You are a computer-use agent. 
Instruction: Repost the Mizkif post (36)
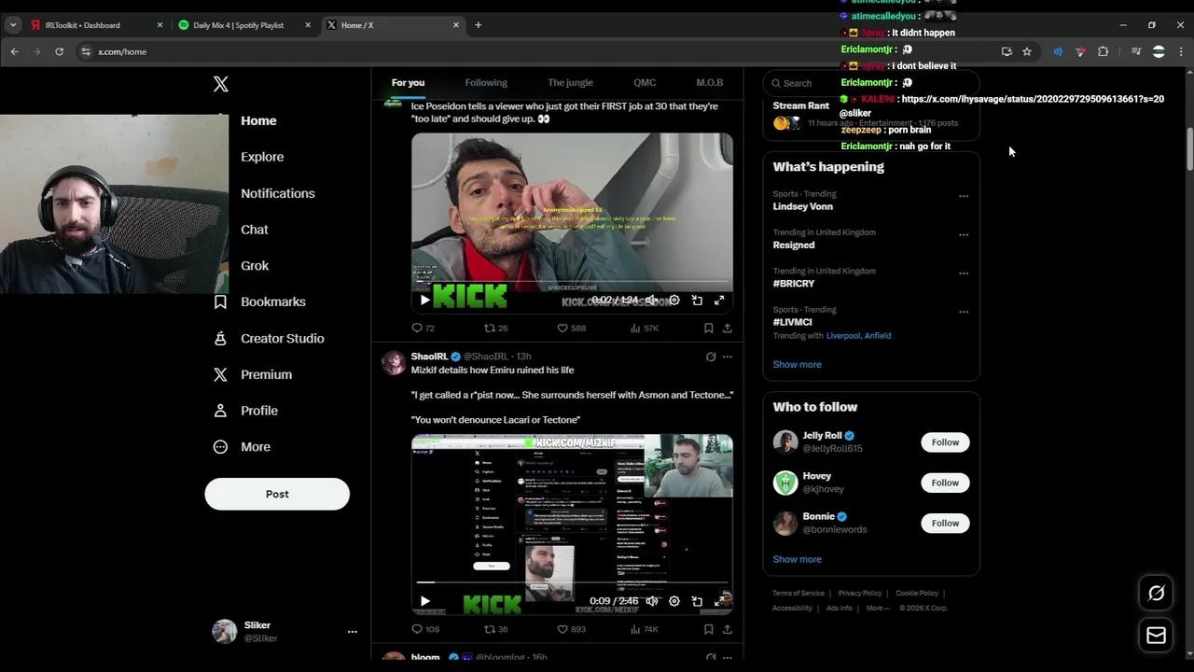pos(495,630)
